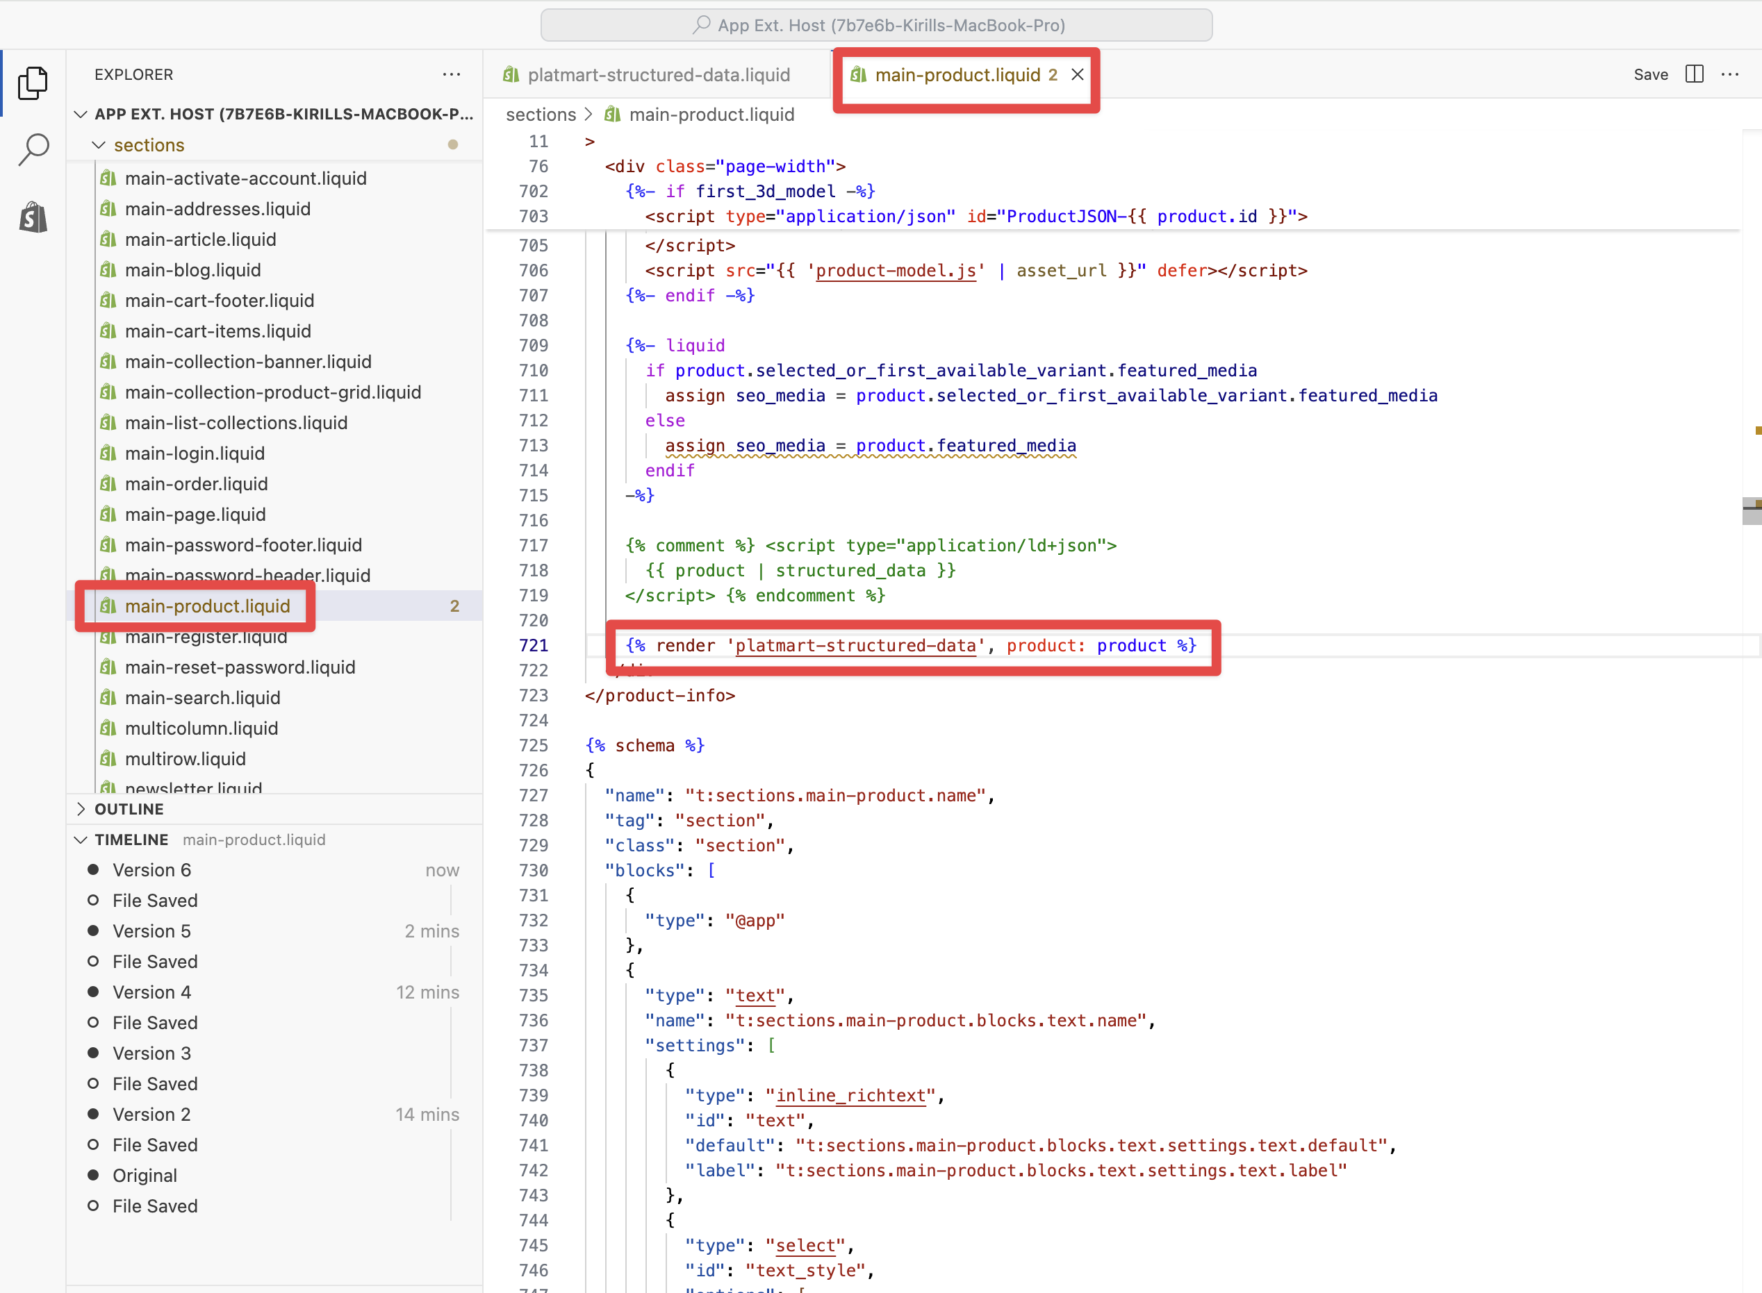Switch to platmart-structured-data.liquid tab
The width and height of the screenshot is (1762, 1293).
pyautogui.click(x=658, y=75)
